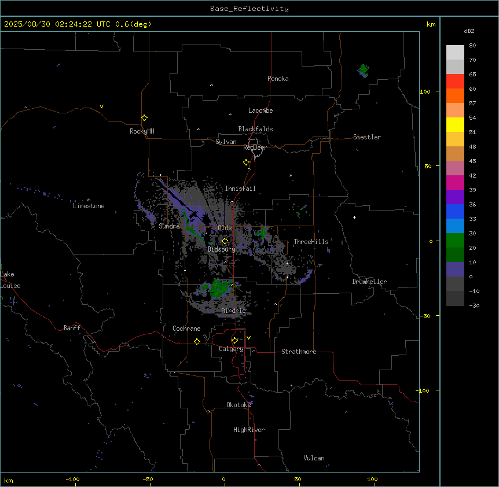The image size is (499, 487).
Task: Click the caret marker west of Lacombe
Action: click(230, 115)
